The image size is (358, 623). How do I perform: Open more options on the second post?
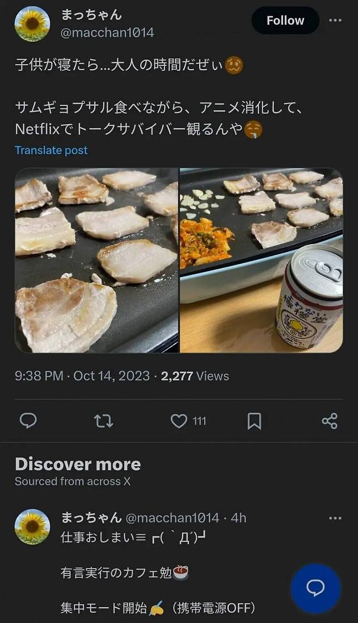pyautogui.click(x=336, y=517)
